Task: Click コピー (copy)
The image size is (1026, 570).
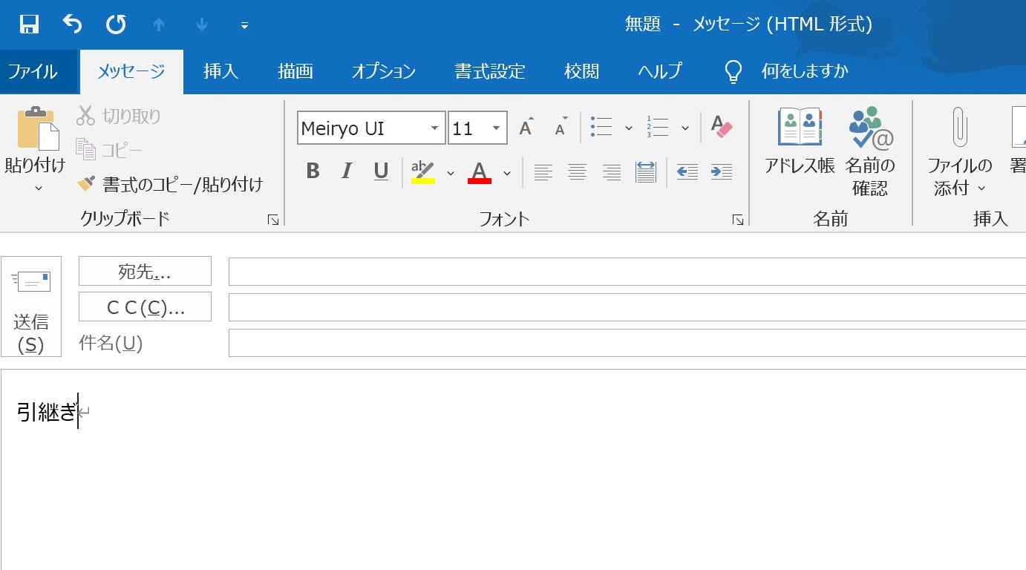Action: (109, 151)
